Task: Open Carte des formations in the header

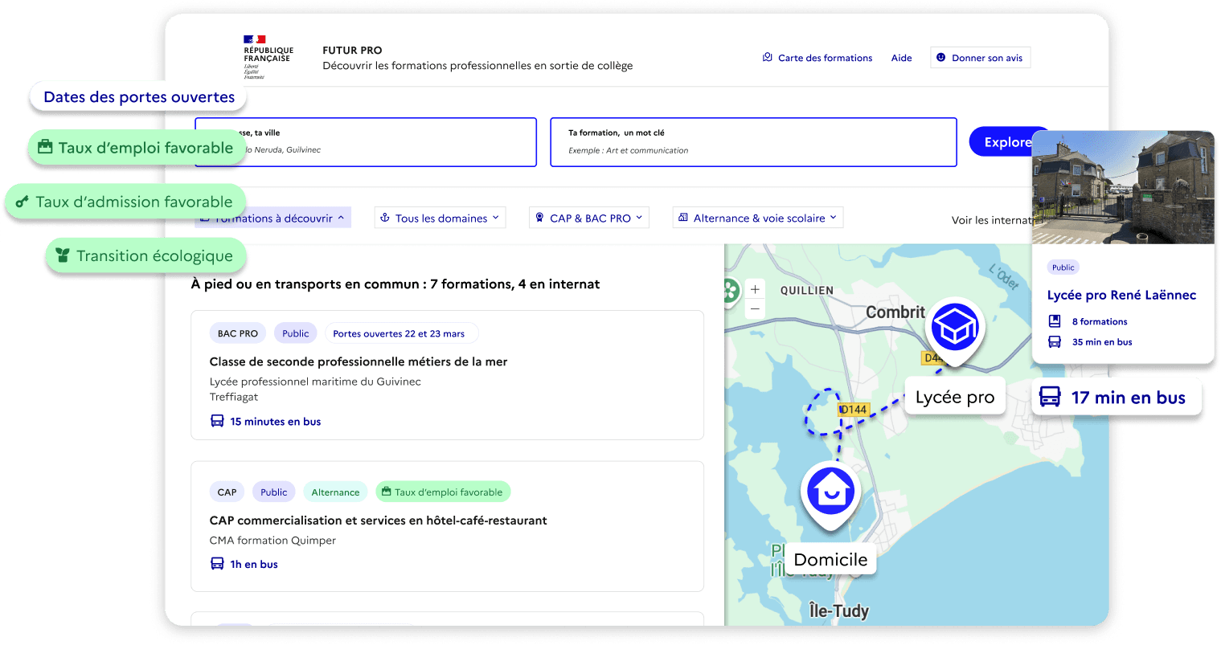Action: point(817,58)
